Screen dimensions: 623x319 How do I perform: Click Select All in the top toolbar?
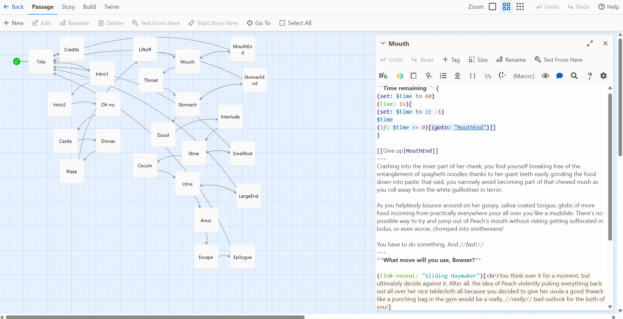click(295, 23)
